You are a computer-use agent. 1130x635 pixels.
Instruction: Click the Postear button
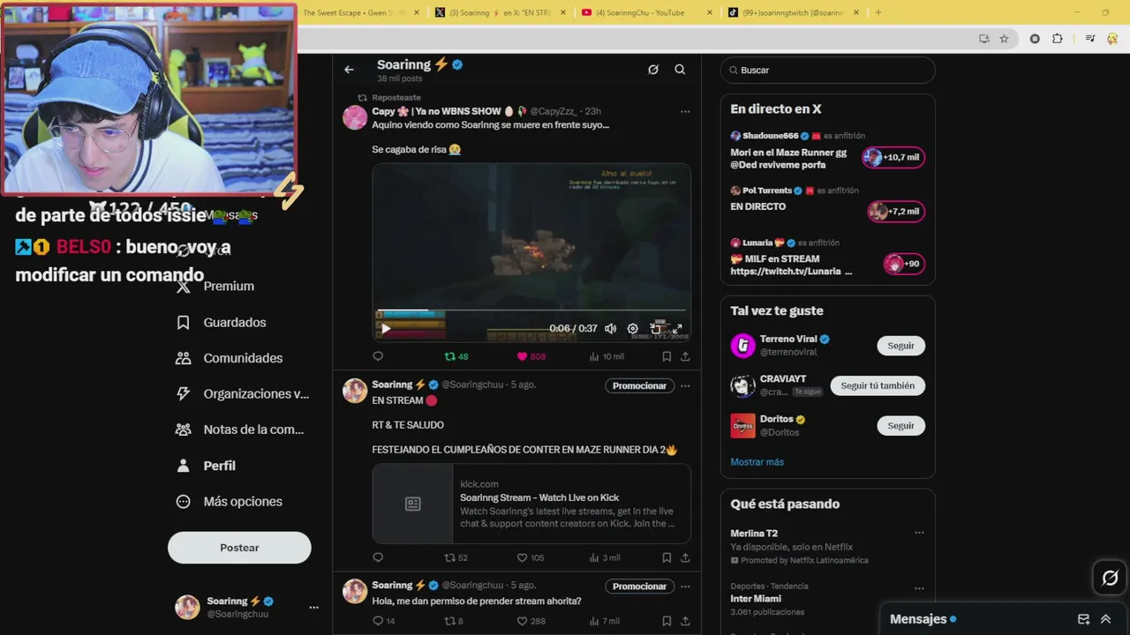[239, 548]
